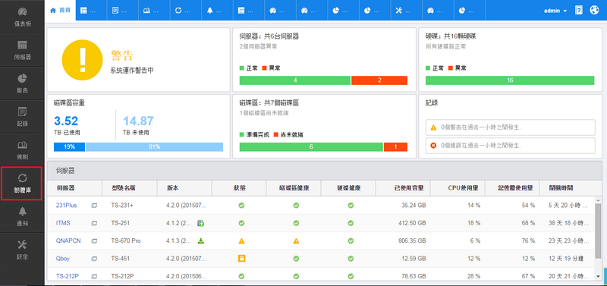Sort by the 狀態 column header
The width and height of the screenshot is (607, 286).
[239, 188]
